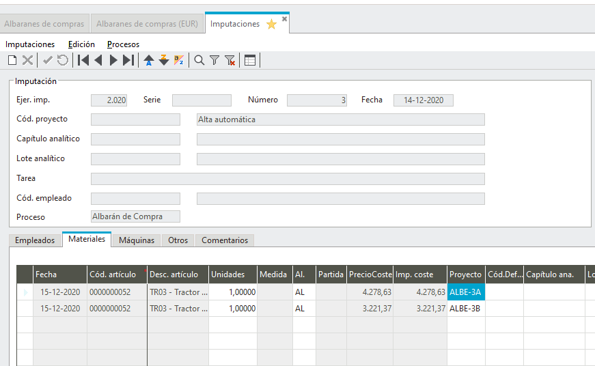Screen dimensions: 595x366
Task: Jump to the last record
Action: [128, 60]
